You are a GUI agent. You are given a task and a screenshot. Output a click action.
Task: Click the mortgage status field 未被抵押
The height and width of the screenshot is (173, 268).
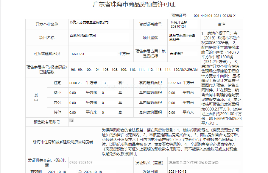[177, 54]
